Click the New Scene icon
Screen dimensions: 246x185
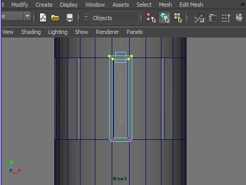(x=43, y=17)
